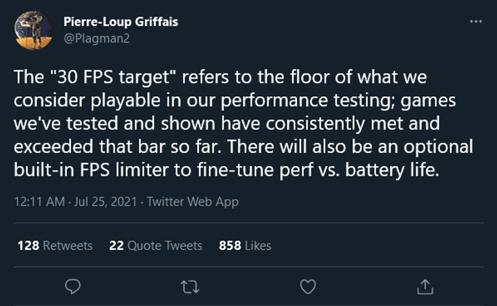Open Pierre-Loup Griffais profile picture
The image size is (497, 306).
pos(33,30)
